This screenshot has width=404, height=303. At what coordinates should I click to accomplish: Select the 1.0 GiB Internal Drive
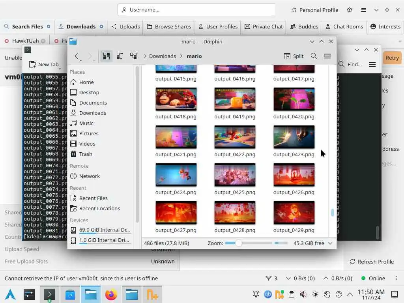(x=101, y=240)
